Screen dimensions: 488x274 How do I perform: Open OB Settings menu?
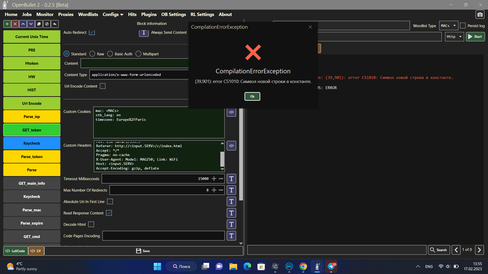173,14
